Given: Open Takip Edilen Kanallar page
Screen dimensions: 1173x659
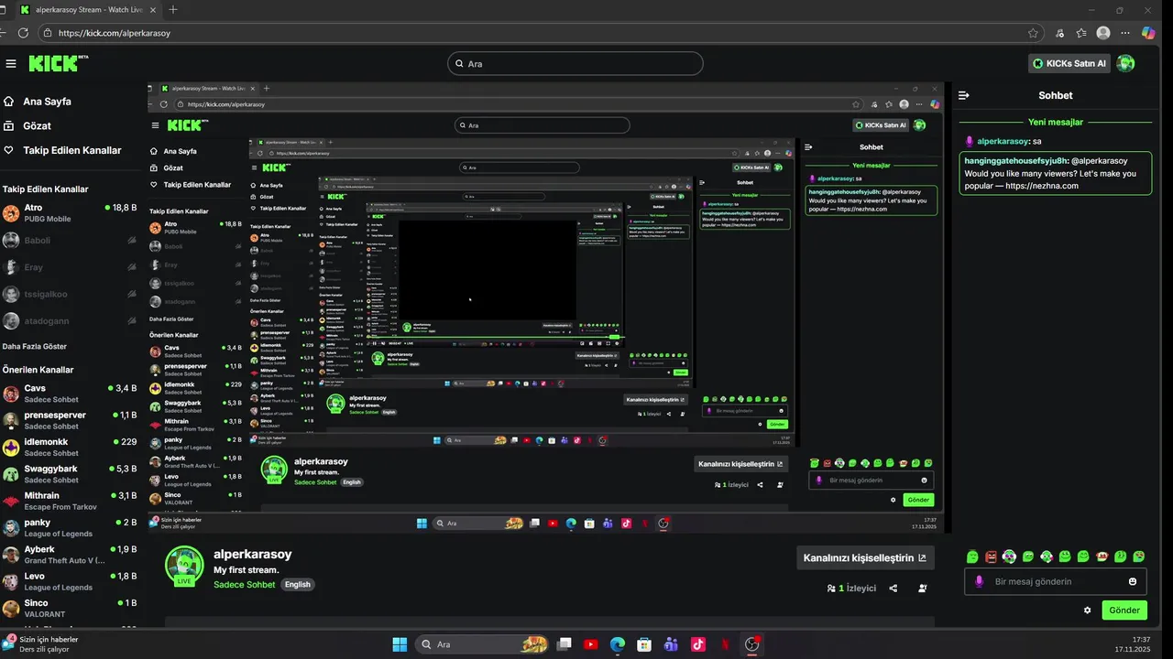Looking at the screenshot, I should point(72,150).
